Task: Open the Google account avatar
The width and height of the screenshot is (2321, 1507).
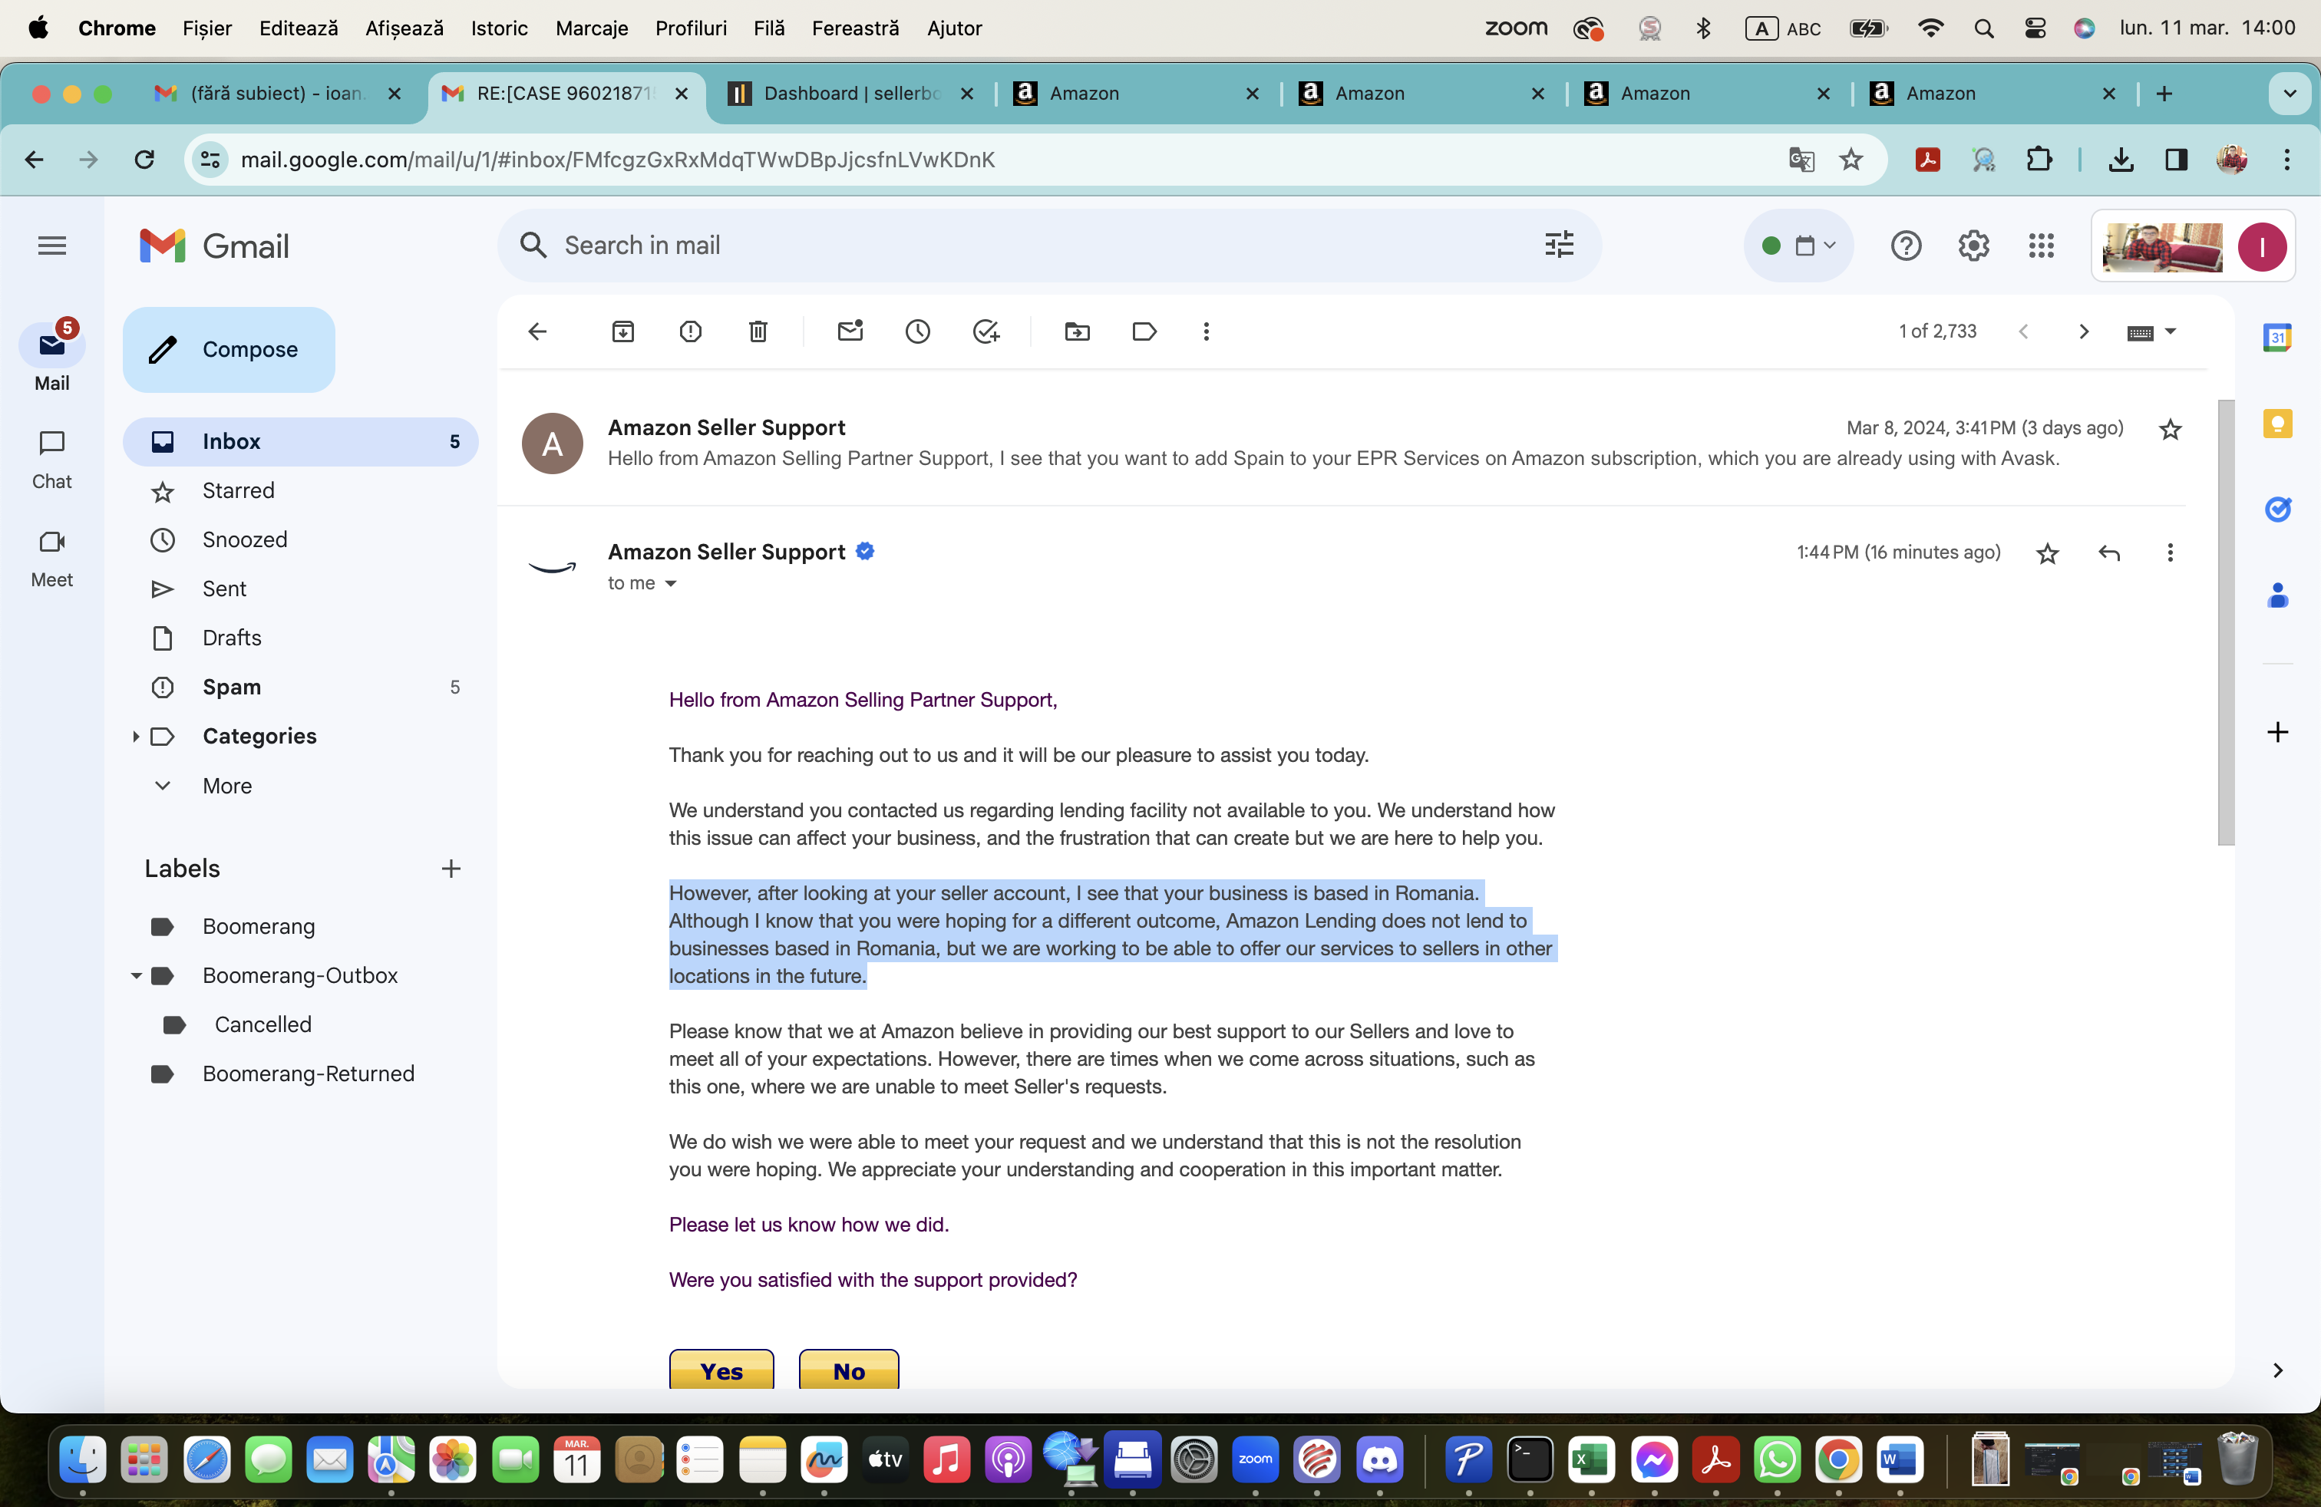Action: [2261, 246]
